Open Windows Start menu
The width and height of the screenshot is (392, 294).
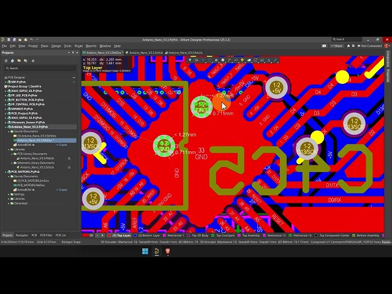145,251
